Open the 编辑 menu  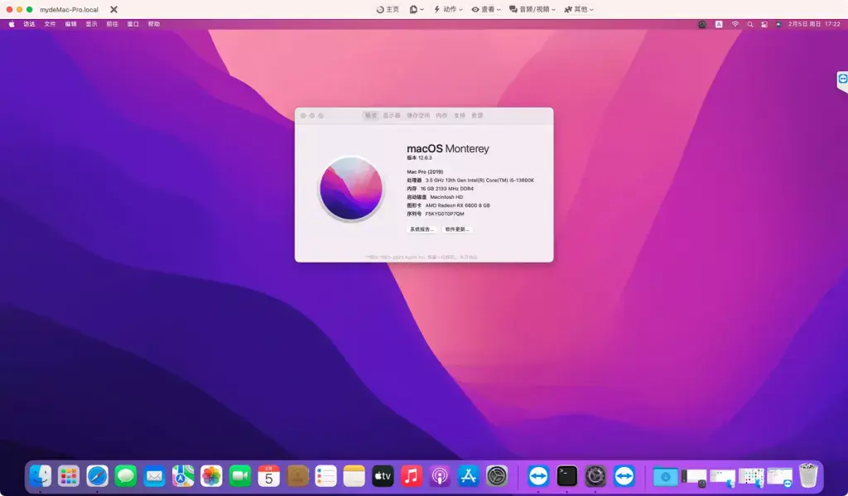(71, 24)
